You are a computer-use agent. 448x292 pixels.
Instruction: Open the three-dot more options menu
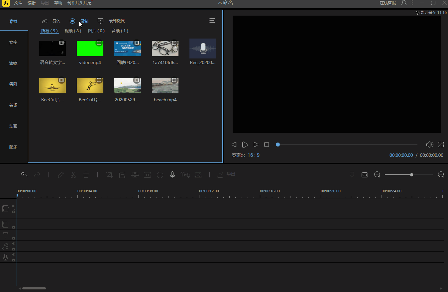click(413, 3)
